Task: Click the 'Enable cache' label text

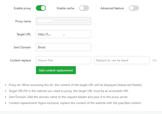Action: click(65, 8)
